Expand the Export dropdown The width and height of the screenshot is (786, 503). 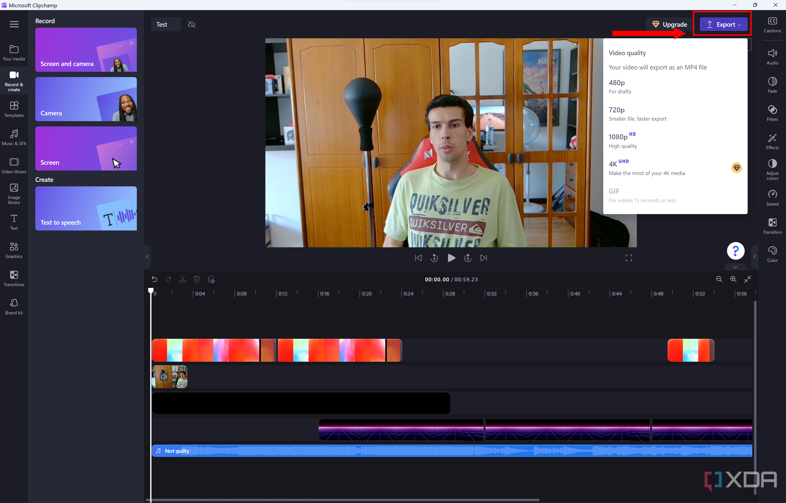723,24
